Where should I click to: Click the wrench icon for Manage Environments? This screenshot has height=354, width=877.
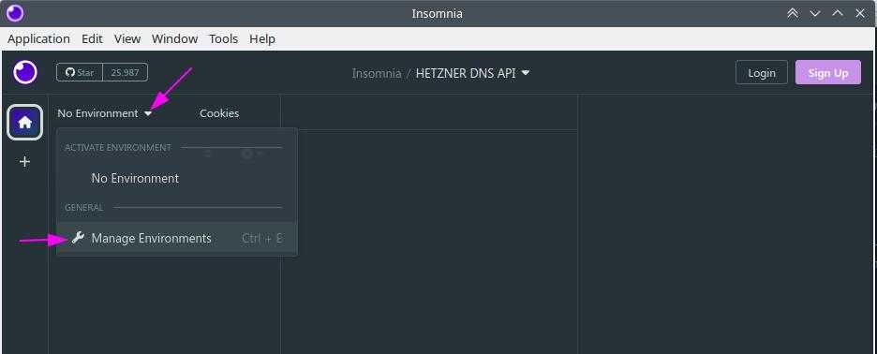[x=79, y=238]
